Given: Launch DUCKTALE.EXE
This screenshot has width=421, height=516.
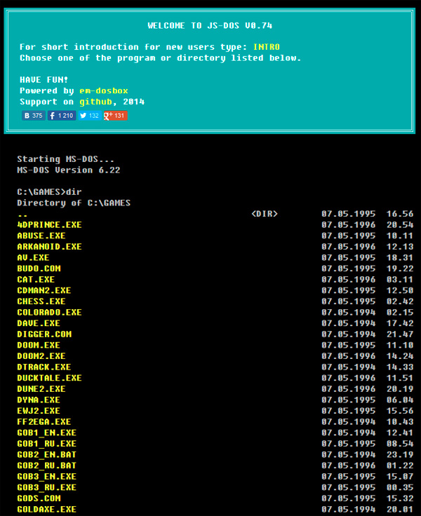Looking at the screenshot, I should pyautogui.click(x=49, y=378).
